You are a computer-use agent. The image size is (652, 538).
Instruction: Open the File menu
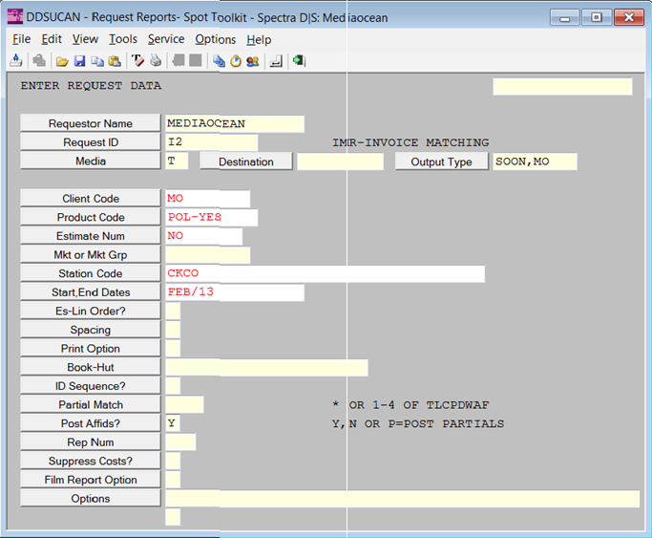point(22,39)
